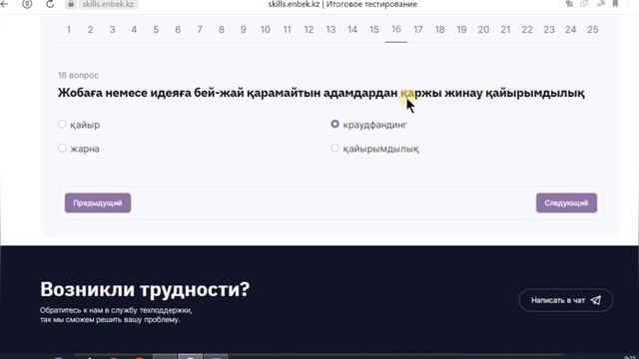639x359 pixels.
Task: Click the 'Возникли трудности?' heading
Action: (x=145, y=290)
